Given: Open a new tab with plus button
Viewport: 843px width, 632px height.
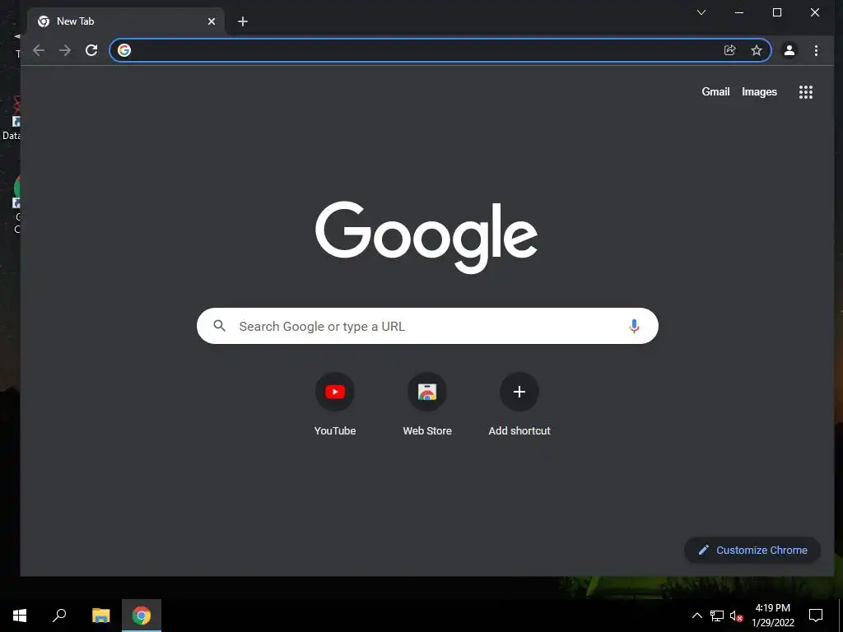Looking at the screenshot, I should 243,21.
